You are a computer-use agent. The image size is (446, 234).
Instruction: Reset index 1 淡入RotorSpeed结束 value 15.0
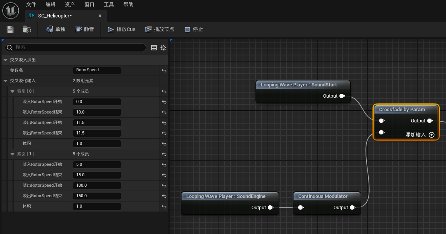point(164,175)
